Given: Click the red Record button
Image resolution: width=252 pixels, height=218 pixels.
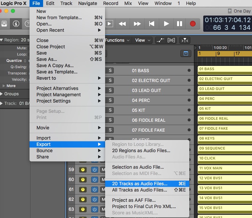Looking at the screenshot, I should tap(193, 24).
